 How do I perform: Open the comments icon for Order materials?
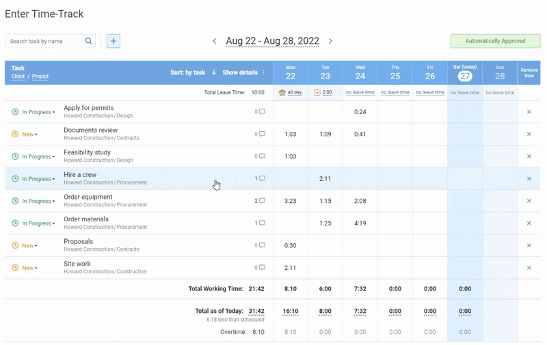(x=262, y=223)
